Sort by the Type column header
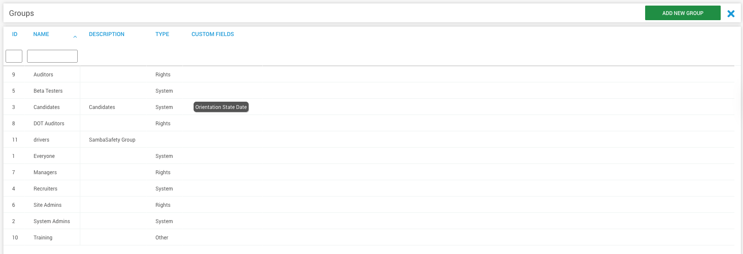 (162, 34)
